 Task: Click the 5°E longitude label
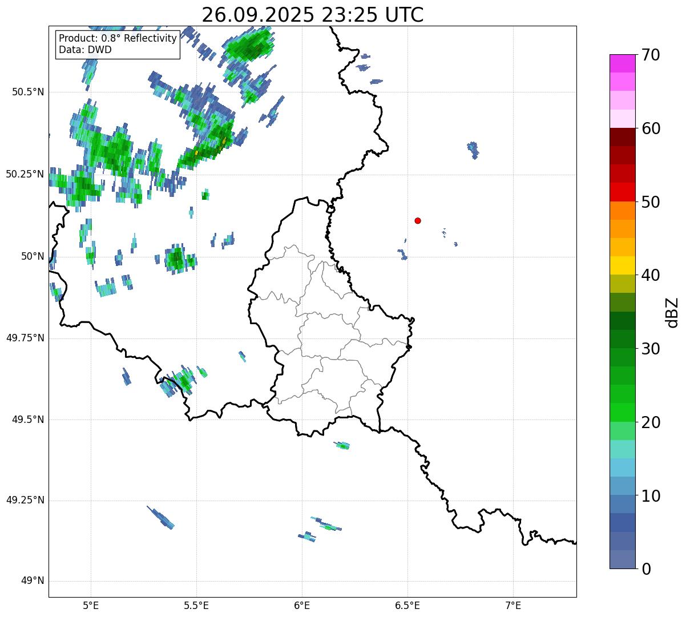[91, 605]
